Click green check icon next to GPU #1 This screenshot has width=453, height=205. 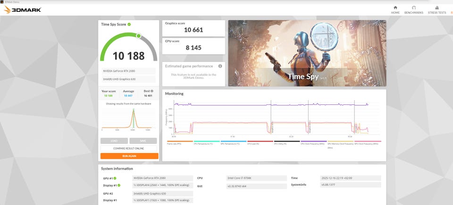[x=115, y=178]
